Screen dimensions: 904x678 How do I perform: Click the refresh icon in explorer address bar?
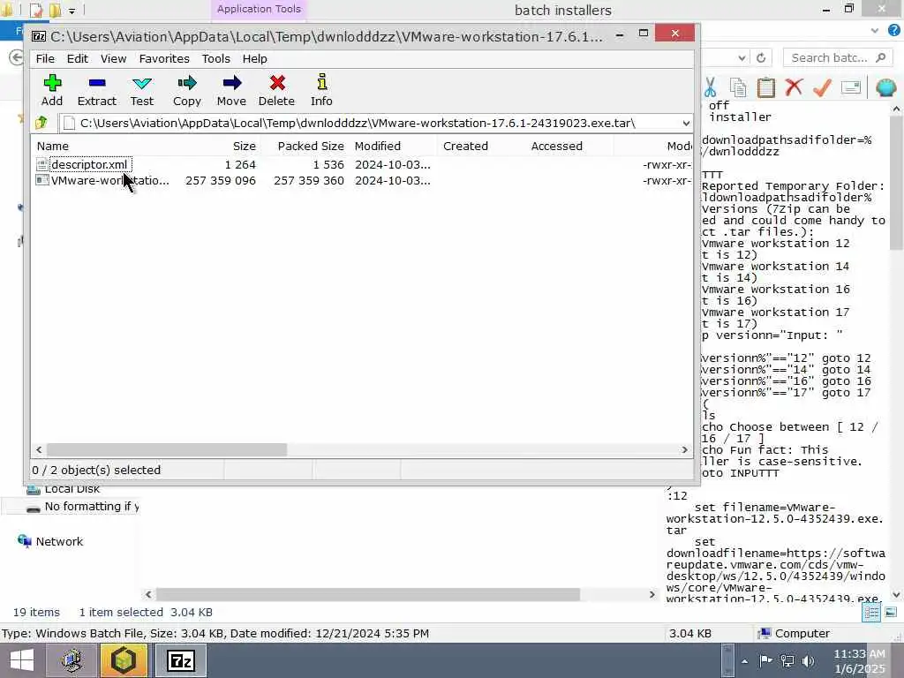(761, 57)
